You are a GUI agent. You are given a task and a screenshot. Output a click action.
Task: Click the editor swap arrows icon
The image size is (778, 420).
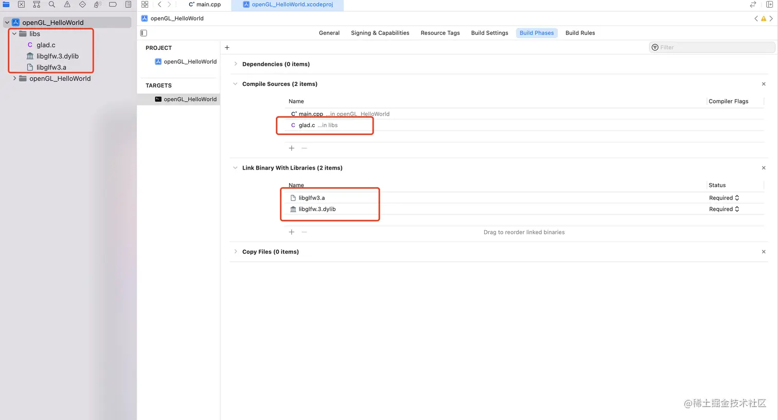[753, 4]
